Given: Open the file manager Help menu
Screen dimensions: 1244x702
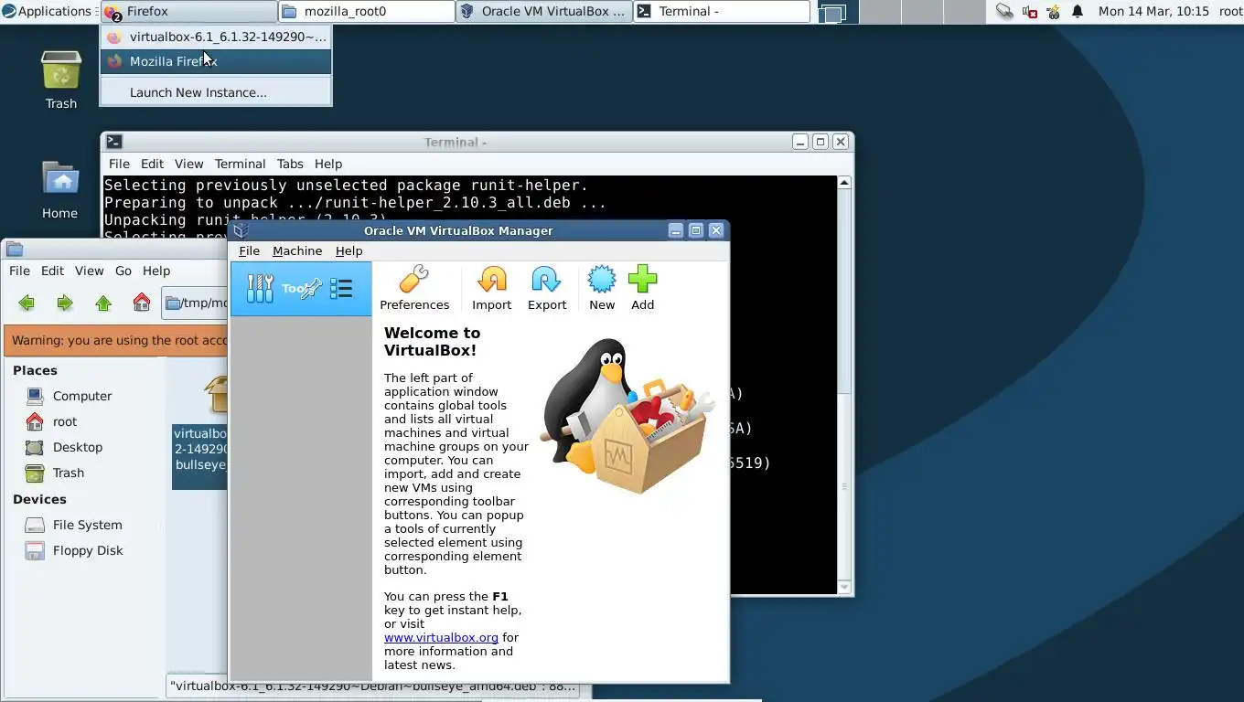Looking at the screenshot, I should (x=156, y=271).
